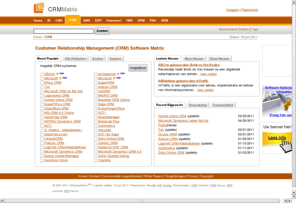Click Home in the breadcrumb
Screen dimensions: 296x222
pyautogui.click(x=37, y=37)
